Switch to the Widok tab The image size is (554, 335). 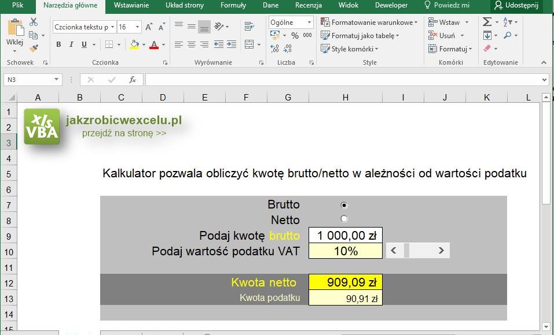click(348, 5)
